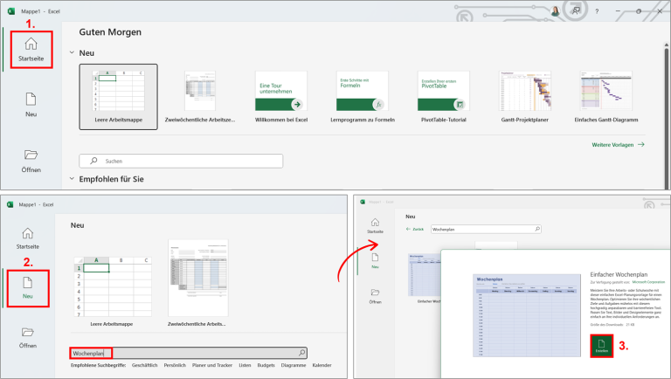Choose the Kalender search suggestion
This screenshot has width=671, height=379.
(x=322, y=365)
